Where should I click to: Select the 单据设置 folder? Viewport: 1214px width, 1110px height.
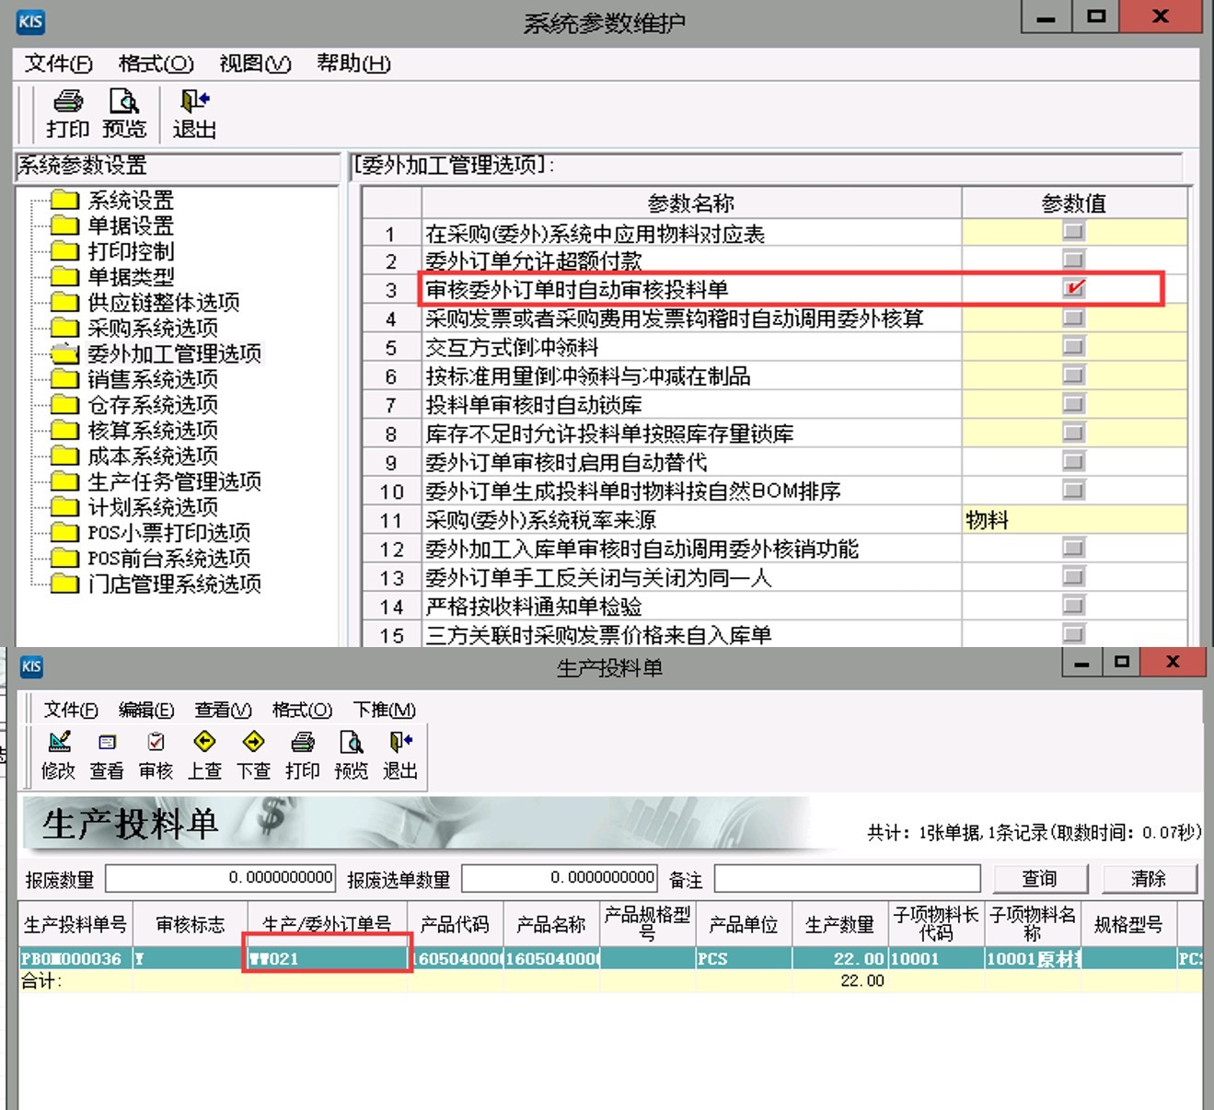click(113, 225)
